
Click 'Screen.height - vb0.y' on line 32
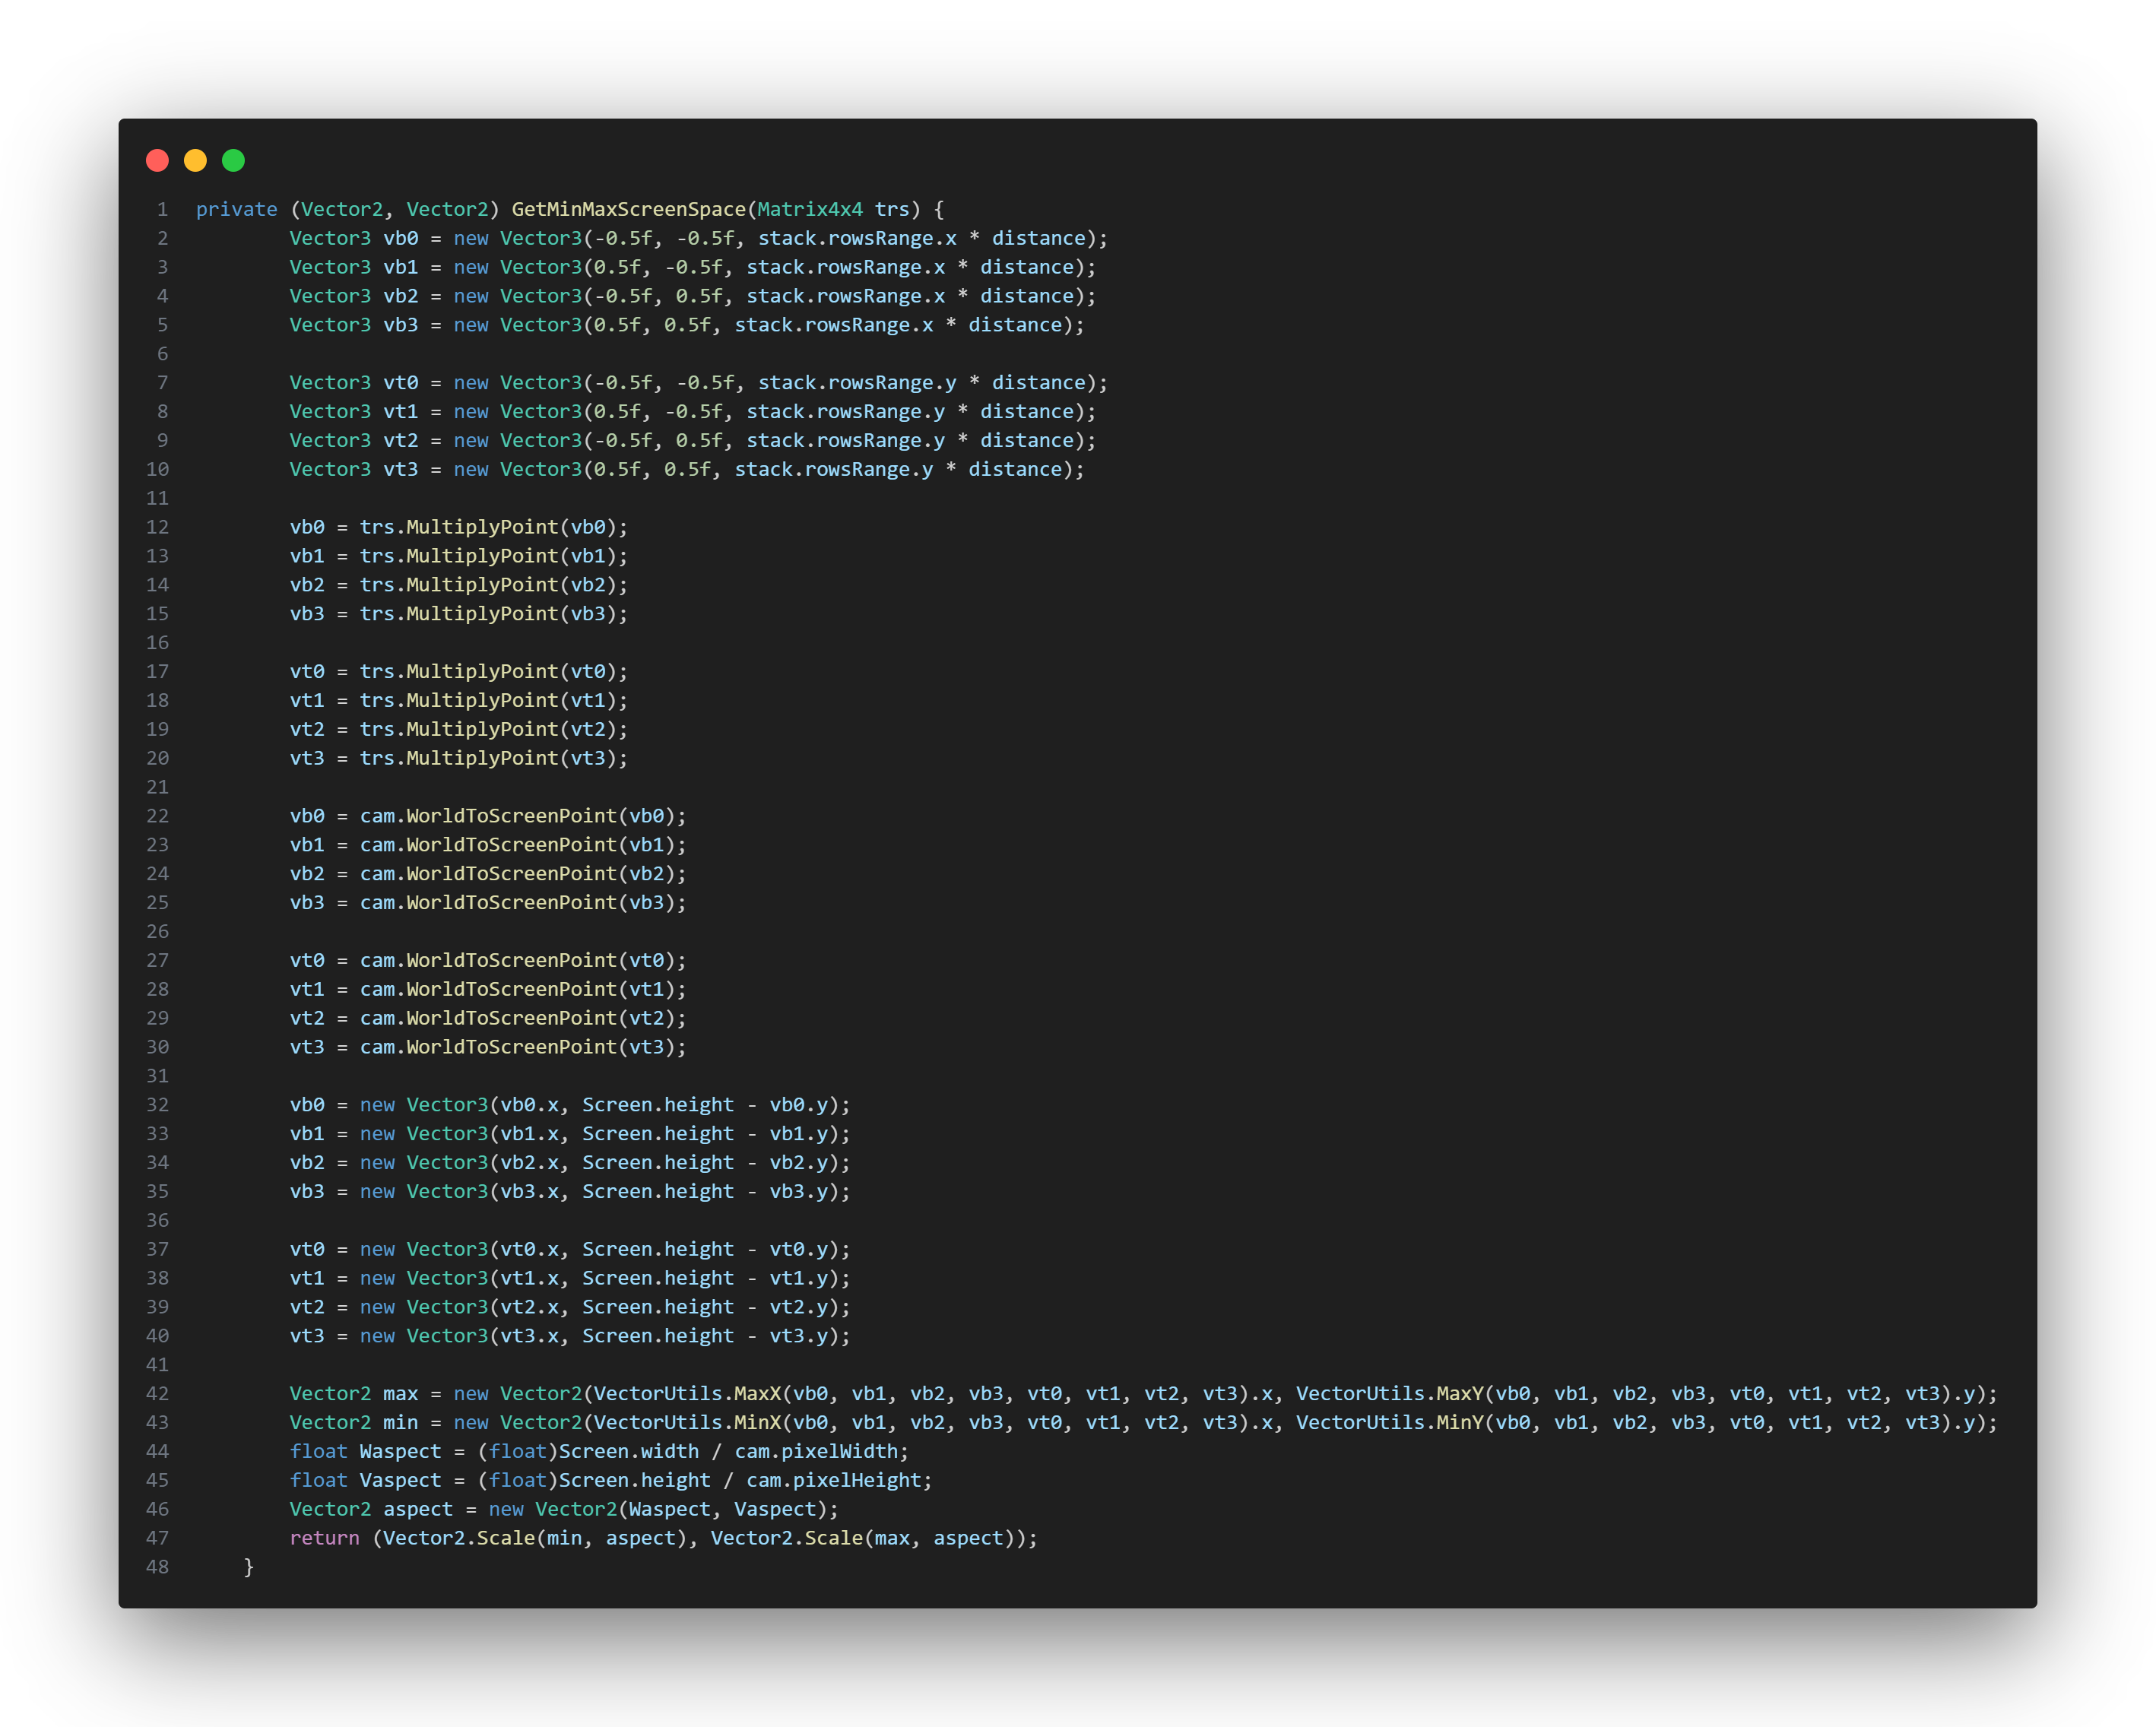pos(706,1105)
